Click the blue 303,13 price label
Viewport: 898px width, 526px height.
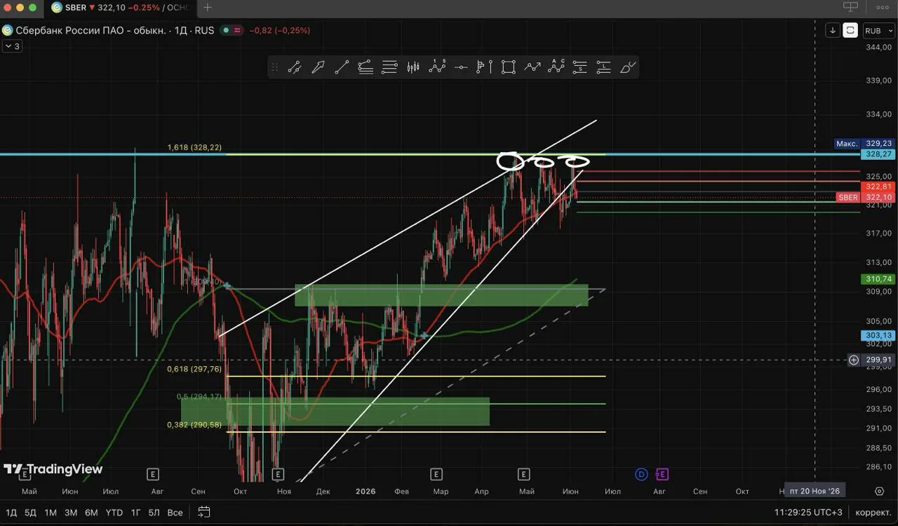[x=879, y=336]
